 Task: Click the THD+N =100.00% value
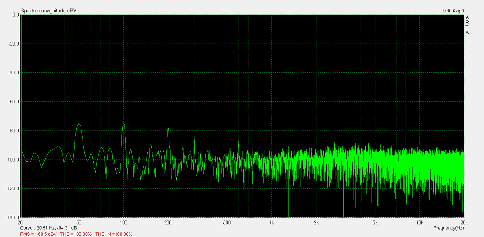coord(114,234)
